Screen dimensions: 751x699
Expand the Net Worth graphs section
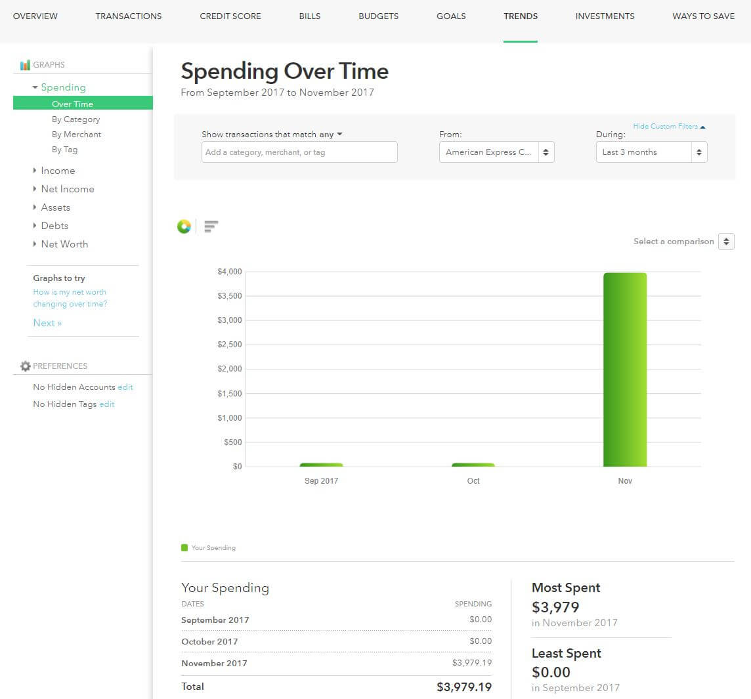35,244
